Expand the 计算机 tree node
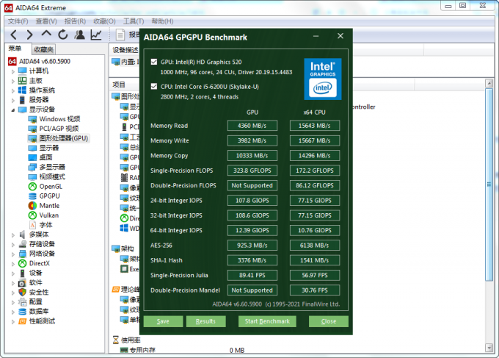 12,71
